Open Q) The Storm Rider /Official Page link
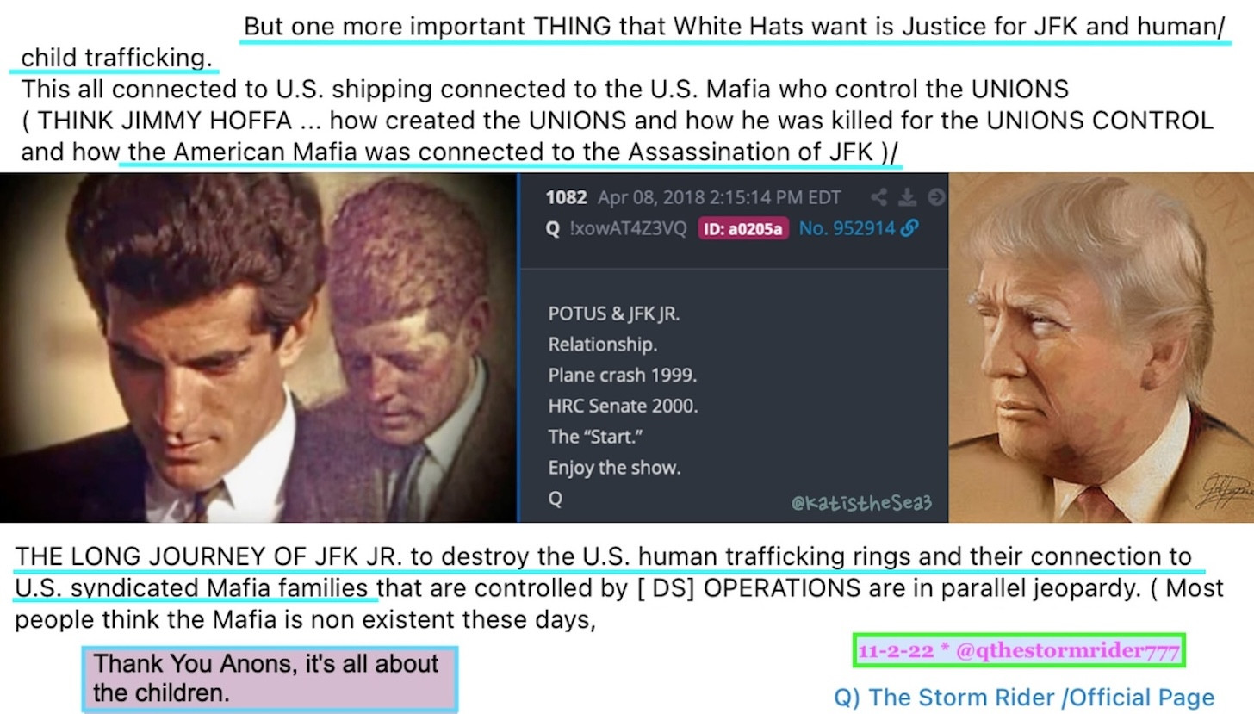 (1024, 697)
